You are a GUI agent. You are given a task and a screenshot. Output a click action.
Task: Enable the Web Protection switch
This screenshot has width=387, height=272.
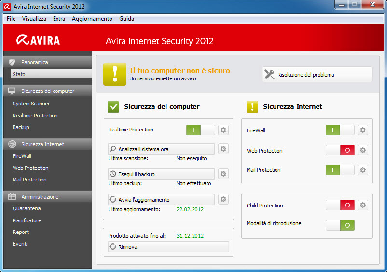coord(340,150)
